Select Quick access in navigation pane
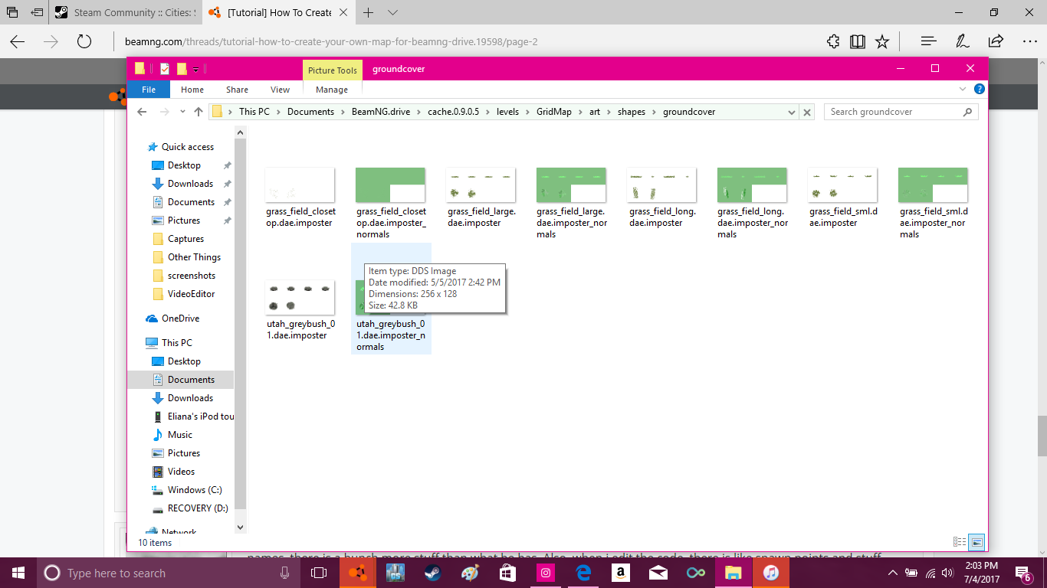This screenshot has height=588, width=1047. 188,147
